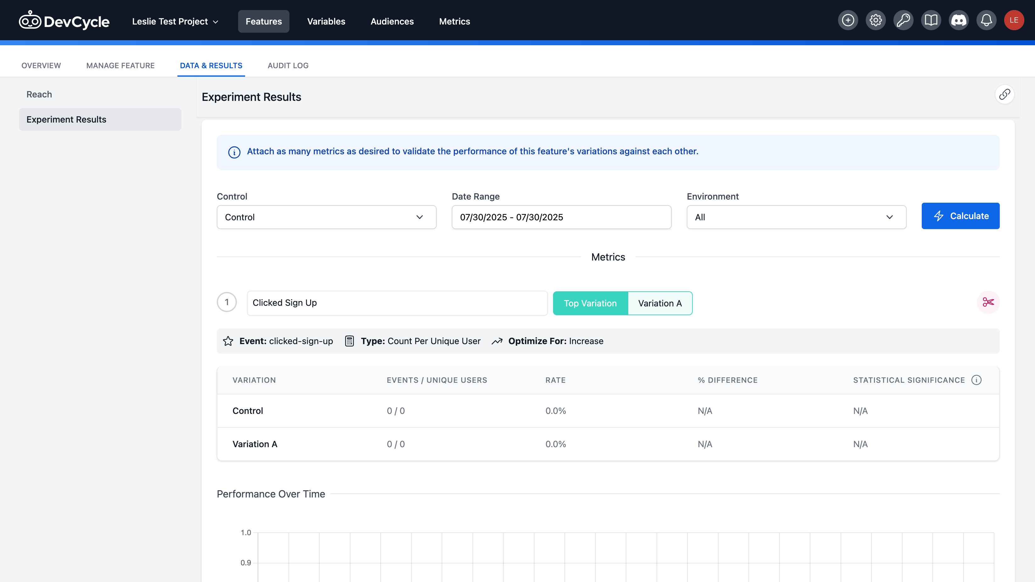Open the Manage Feature tab
This screenshot has height=582, width=1035.
[x=120, y=65]
